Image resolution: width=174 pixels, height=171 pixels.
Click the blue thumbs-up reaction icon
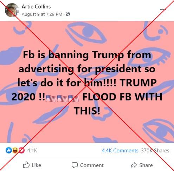(x=8, y=150)
